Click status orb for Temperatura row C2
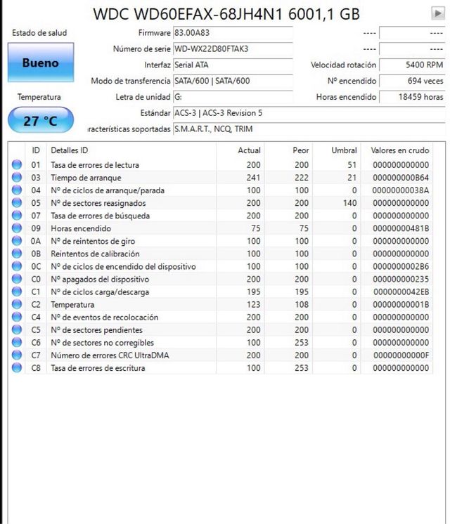The width and height of the screenshot is (450, 524). pyautogui.click(x=17, y=305)
